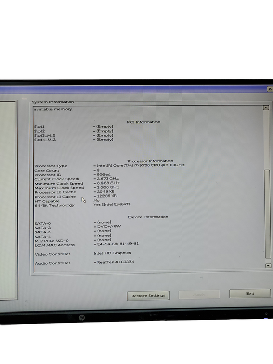Click the 'available memory.' text line

click(x=54, y=109)
